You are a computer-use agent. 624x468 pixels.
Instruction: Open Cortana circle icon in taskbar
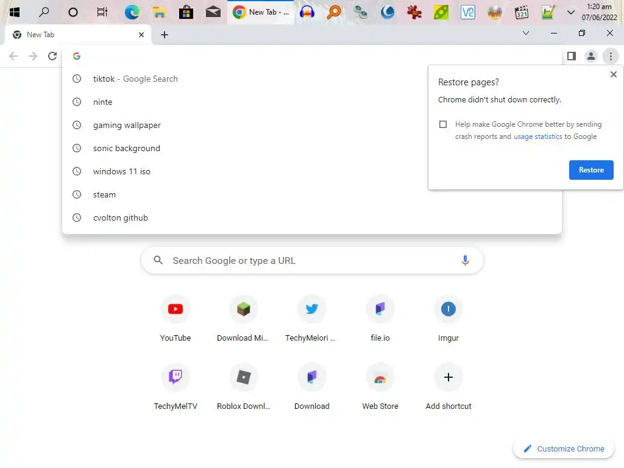(x=73, y=12)
